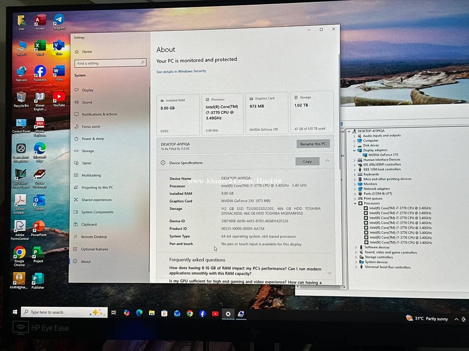The height and width of the screenshot is (351, 469).
Task: Open the Recycle Bin desktop icon
Action: coord(21,98)
